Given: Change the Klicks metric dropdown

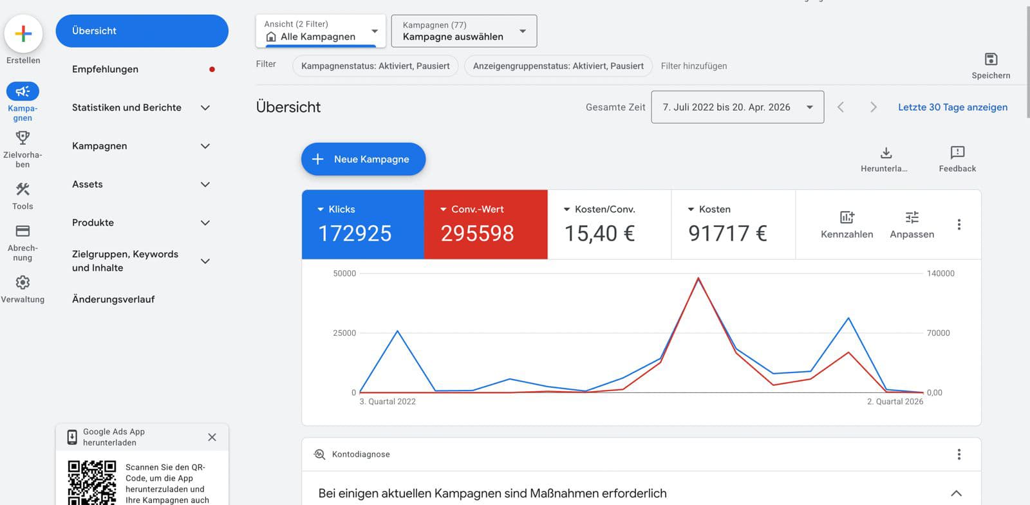Looking at the screenshot, I should coord(336,209).
